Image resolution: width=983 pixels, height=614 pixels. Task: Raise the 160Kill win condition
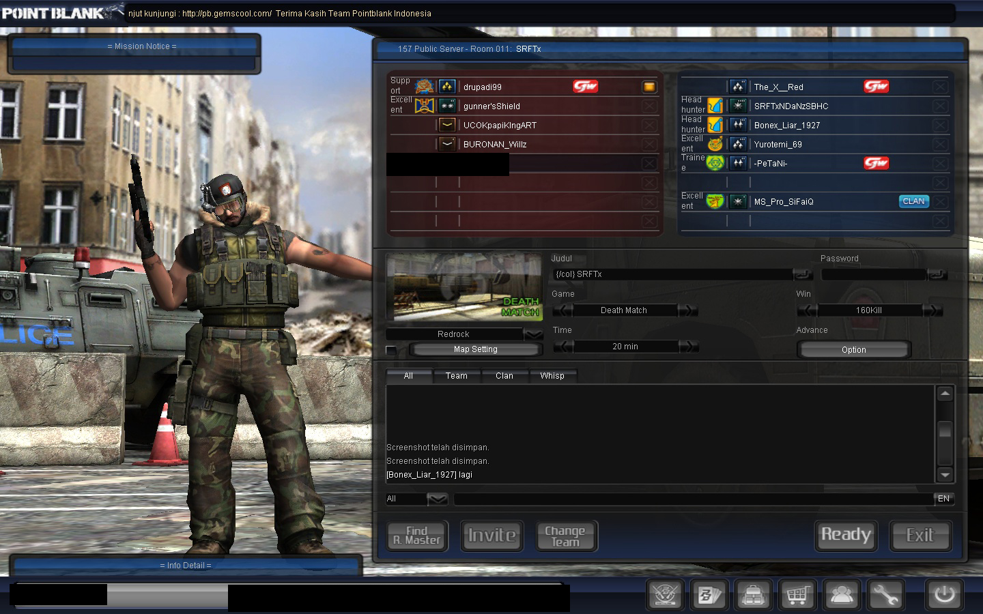(x=932, y=310)
